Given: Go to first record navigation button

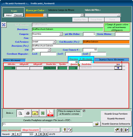Looking at the screenshot, I should click(13, 134).
